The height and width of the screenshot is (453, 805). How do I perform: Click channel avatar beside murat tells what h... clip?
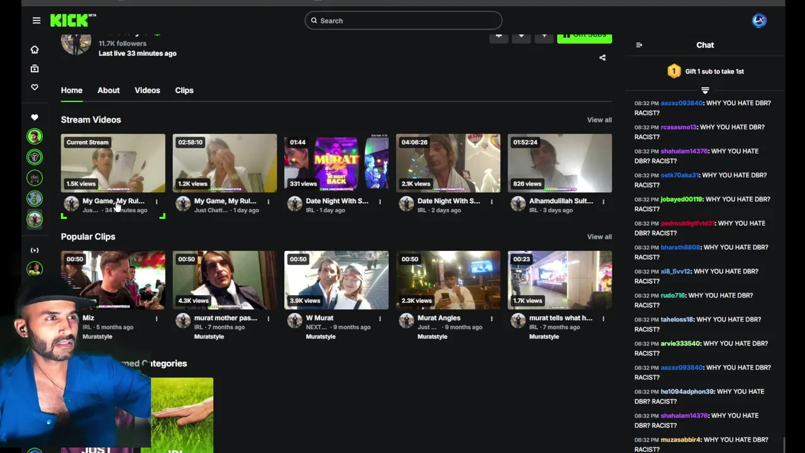point(518,320)
